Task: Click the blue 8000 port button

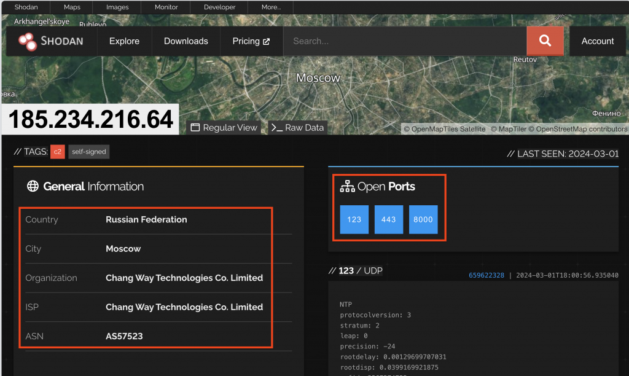Action: click(423, 219)
